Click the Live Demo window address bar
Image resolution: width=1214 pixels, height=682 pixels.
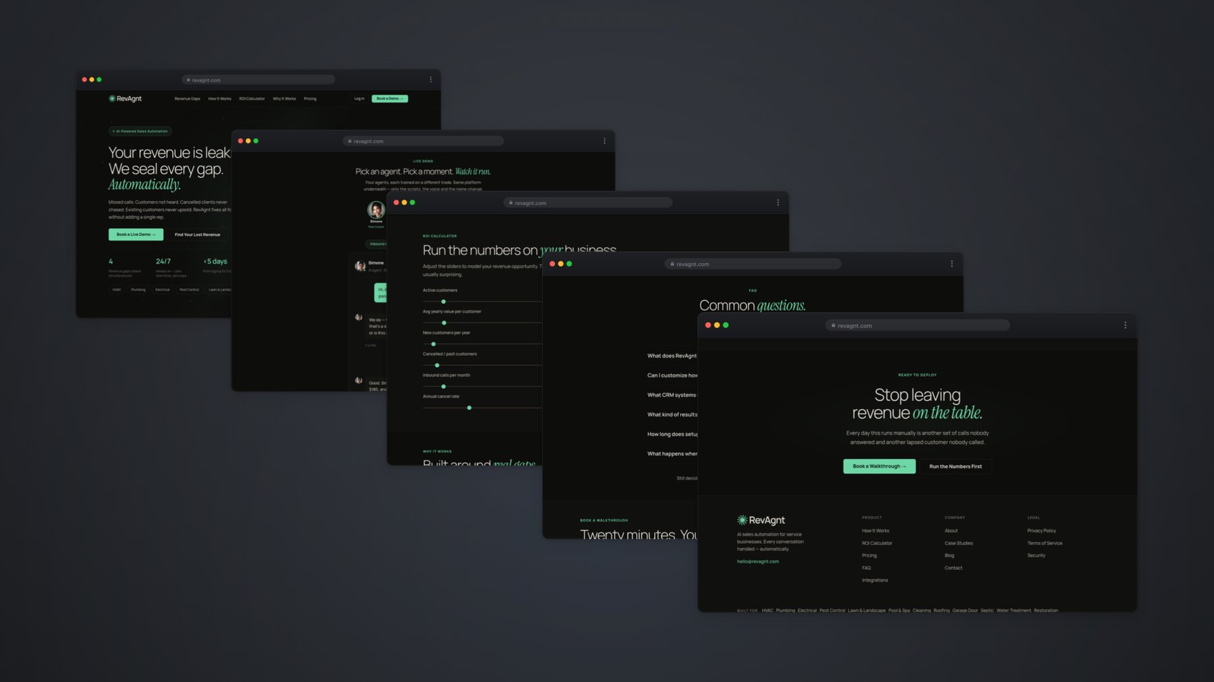(424, 141)
